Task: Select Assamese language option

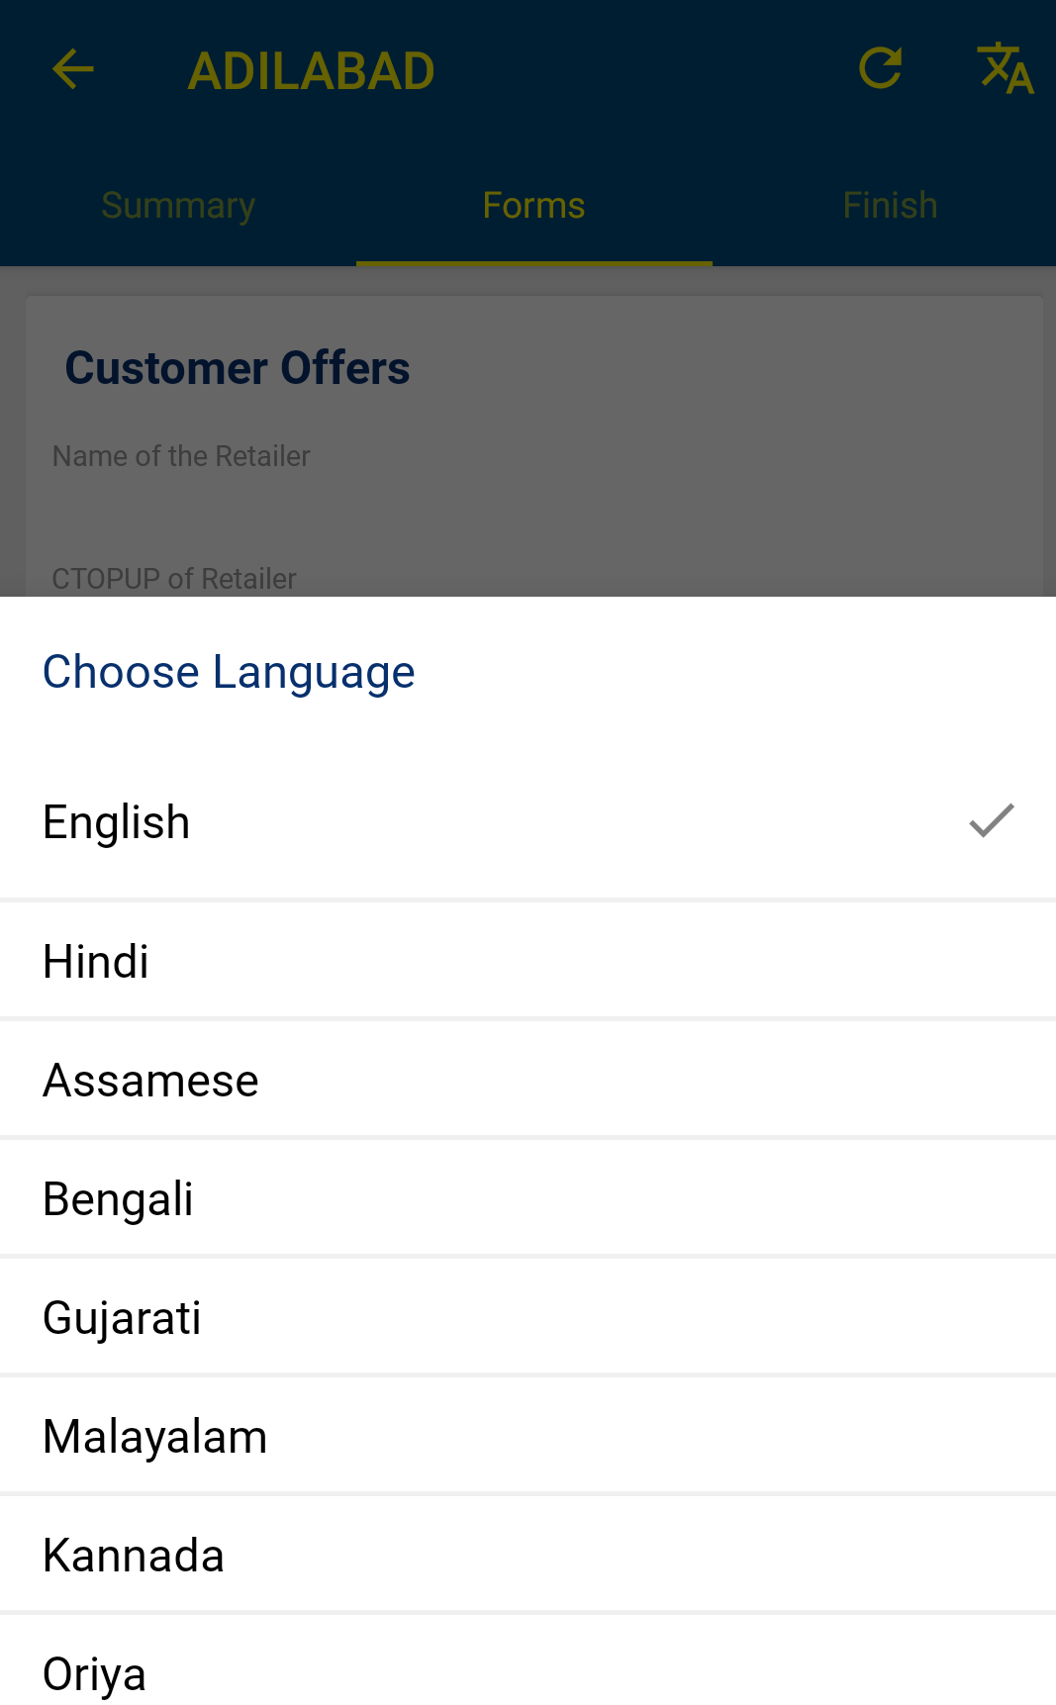Action: tap(151, 1081)
